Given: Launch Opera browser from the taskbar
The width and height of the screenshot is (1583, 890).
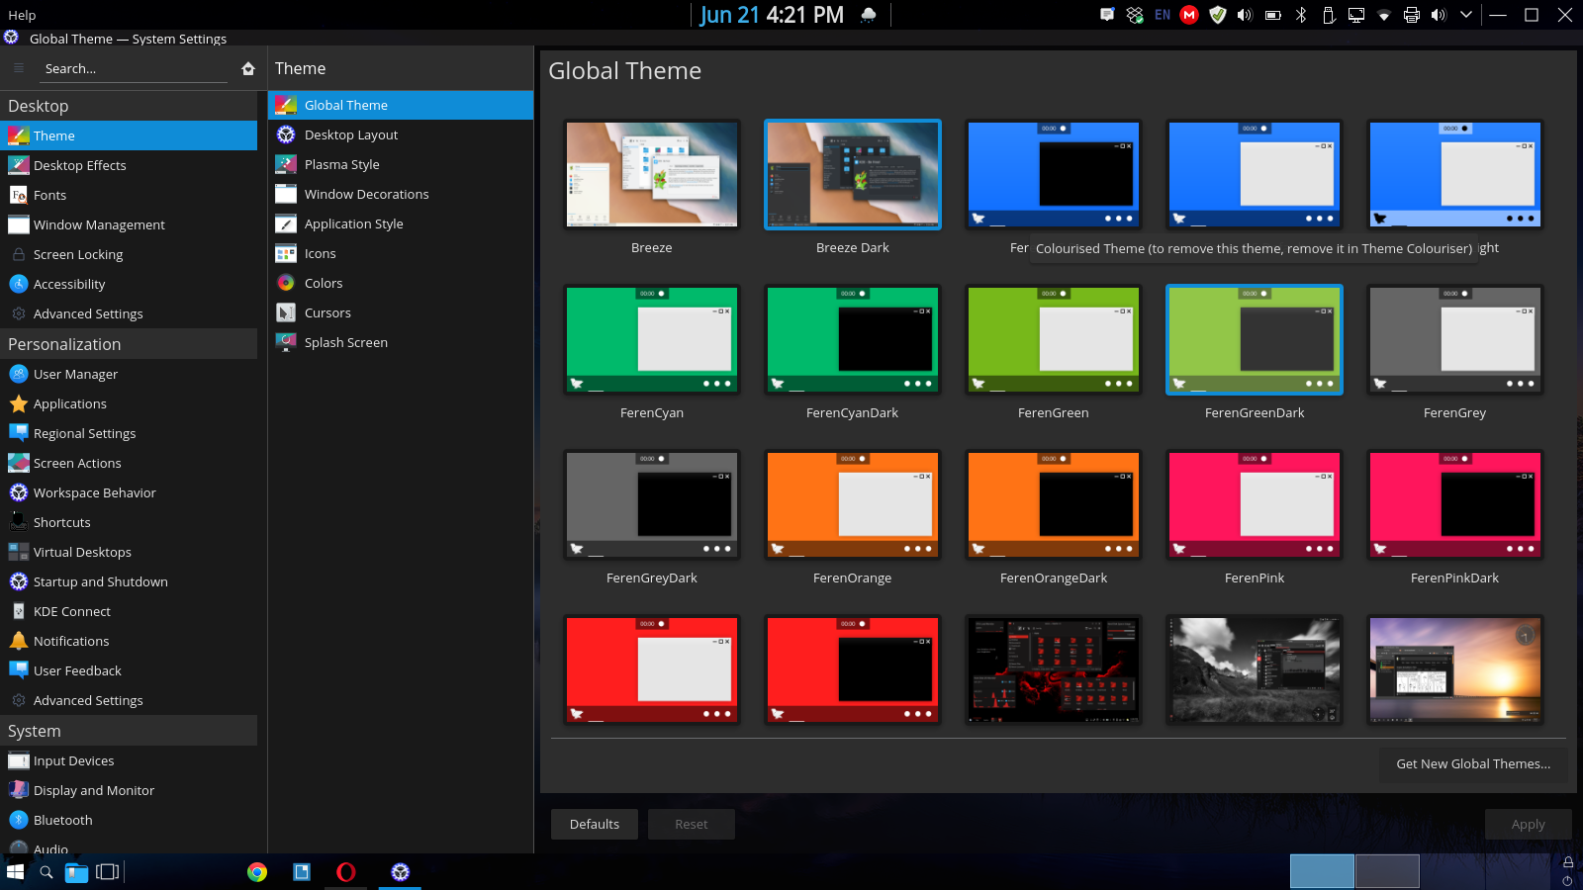Looking at the screenshot, I should click(x=345, y=872).
